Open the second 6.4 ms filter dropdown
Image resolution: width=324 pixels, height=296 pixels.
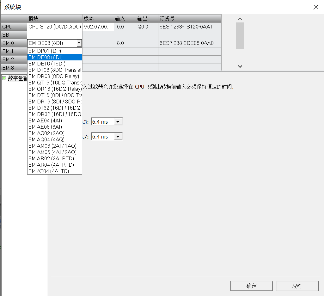pyautogui.click(x=118, y=137)
